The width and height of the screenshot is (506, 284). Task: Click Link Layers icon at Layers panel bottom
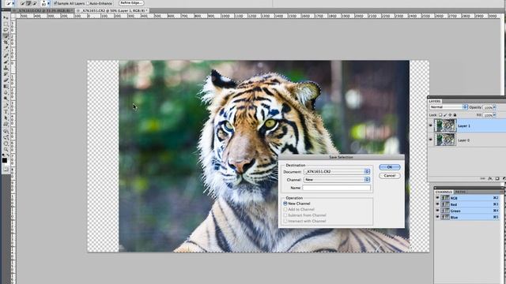482,178
